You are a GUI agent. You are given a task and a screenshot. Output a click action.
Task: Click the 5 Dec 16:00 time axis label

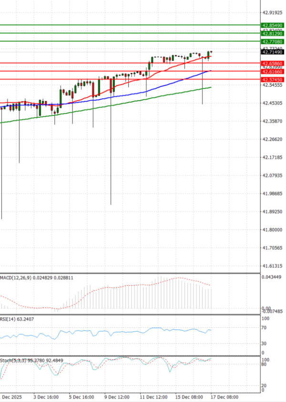click(81, 396)
